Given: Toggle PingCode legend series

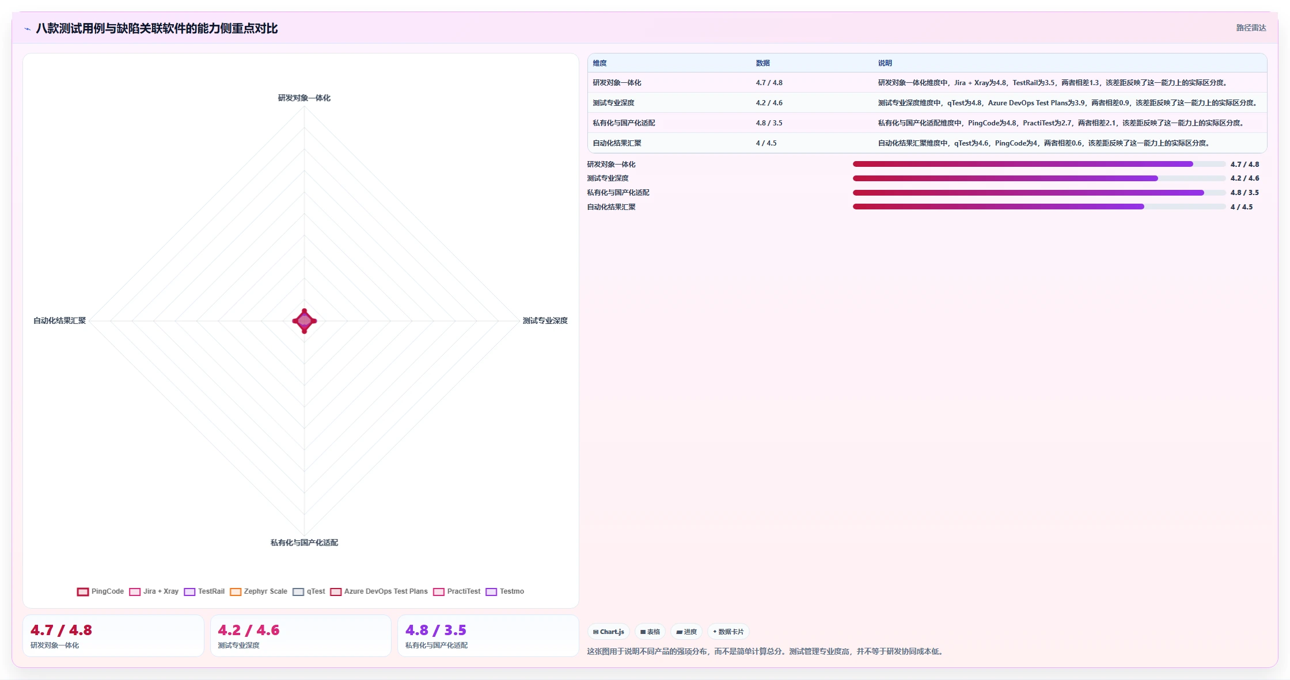Looking at the screenshot, I should pos(101,591).
